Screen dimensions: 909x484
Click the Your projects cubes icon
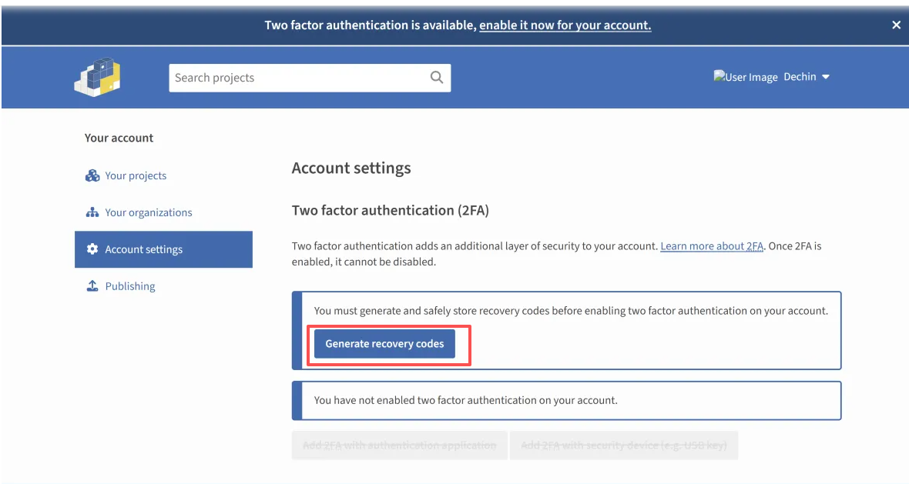92,175
